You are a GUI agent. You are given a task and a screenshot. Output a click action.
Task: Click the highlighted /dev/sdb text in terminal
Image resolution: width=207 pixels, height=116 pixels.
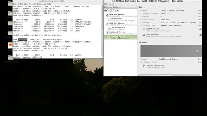pyautogui.click(x=23, y=40)
